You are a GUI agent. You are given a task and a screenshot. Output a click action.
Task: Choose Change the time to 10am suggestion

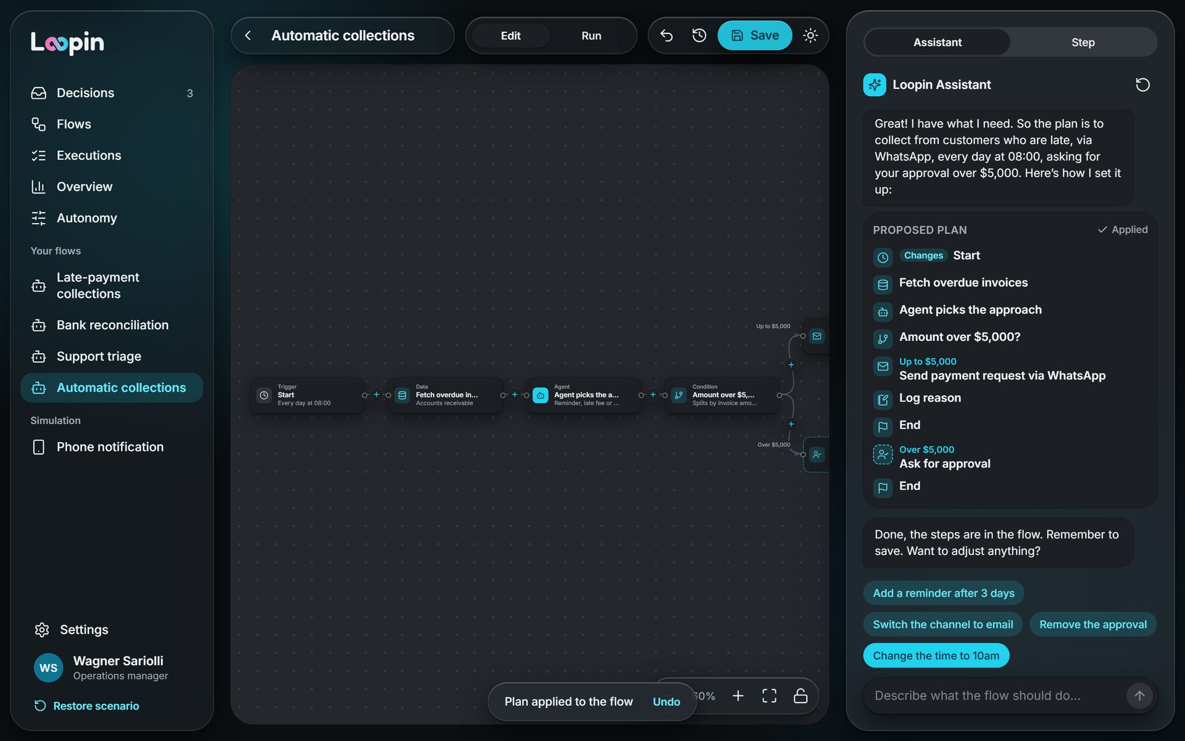point(936,656)
